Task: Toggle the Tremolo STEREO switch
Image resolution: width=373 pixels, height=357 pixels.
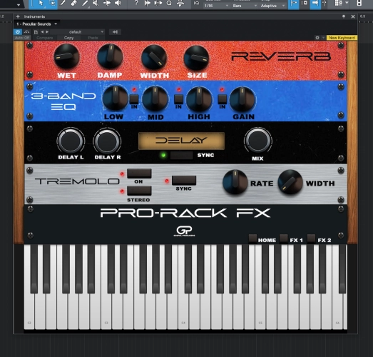Action: [x=139, y=191]
